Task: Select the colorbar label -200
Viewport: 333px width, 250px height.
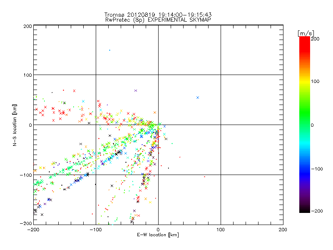Action: (317, 211)
